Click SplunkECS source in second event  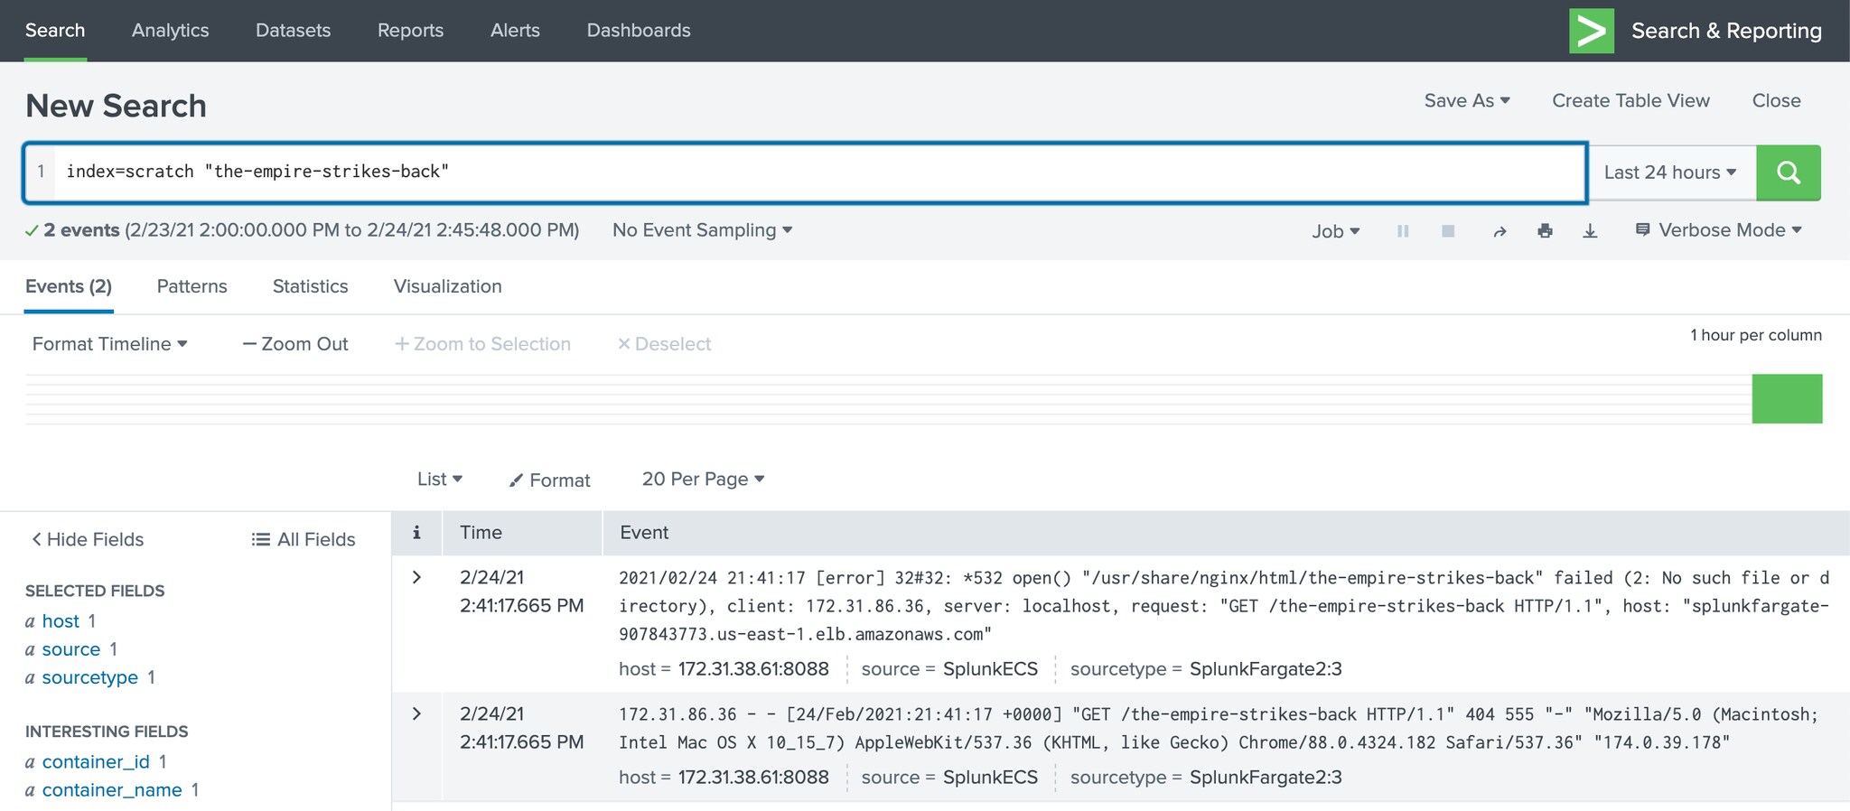click(x=990, y=778)
